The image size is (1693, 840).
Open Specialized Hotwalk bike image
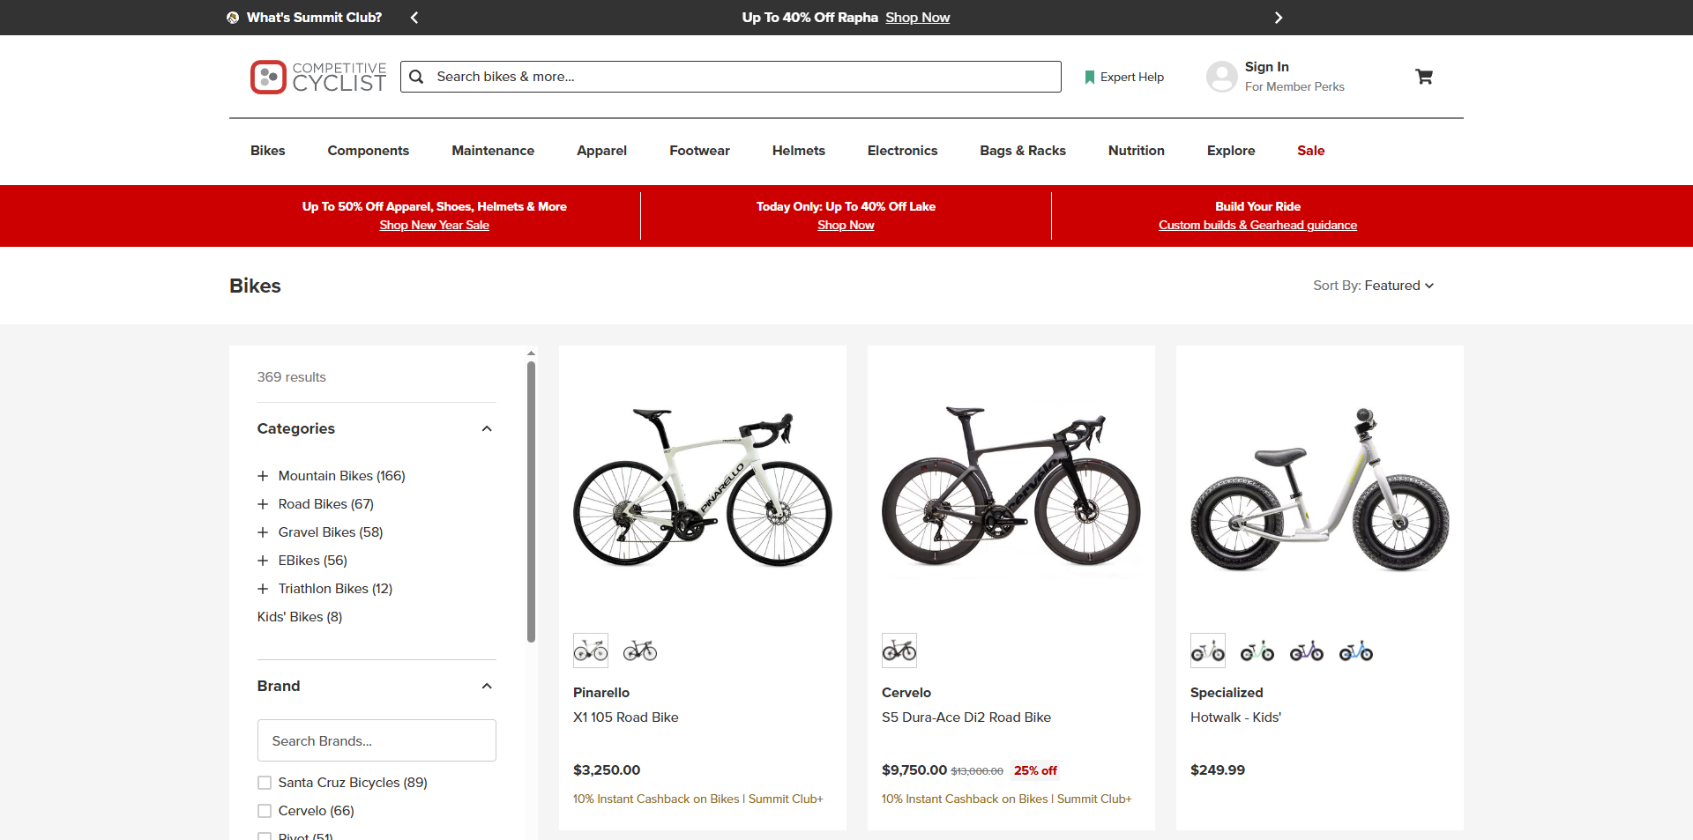[1320, 487]
